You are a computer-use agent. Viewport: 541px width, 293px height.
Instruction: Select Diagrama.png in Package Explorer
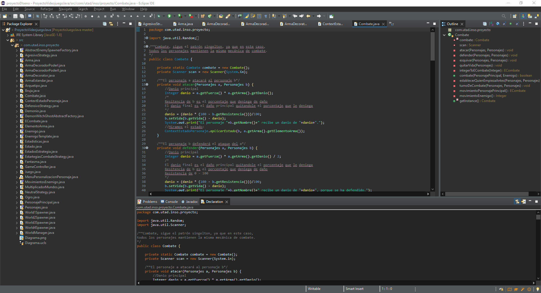tap(36, 238)
